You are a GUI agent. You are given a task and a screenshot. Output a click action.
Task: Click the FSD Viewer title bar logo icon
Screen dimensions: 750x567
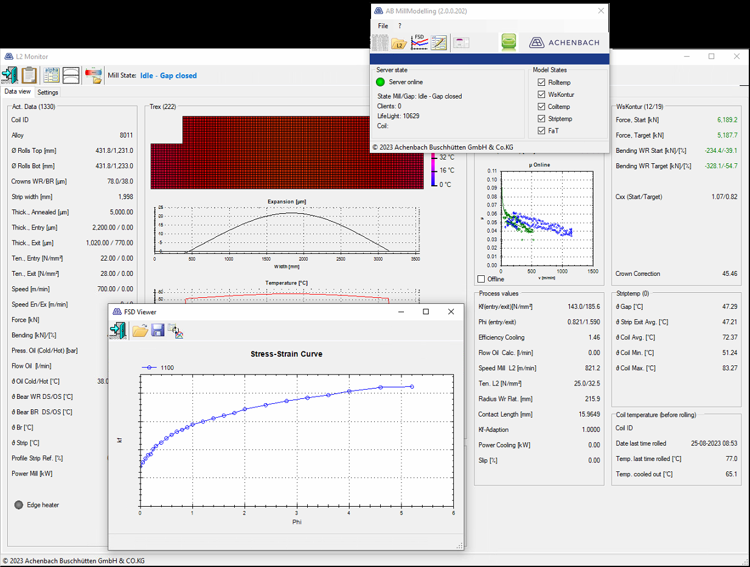point(117,312)
